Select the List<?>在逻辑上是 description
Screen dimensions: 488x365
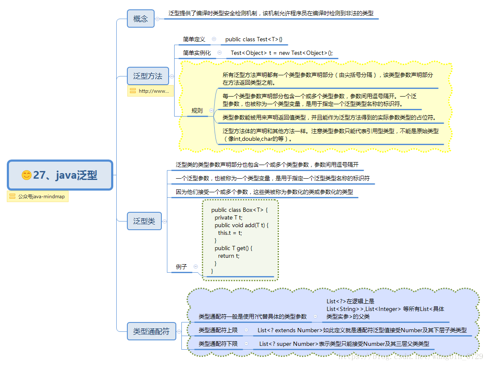click(385, 309)
